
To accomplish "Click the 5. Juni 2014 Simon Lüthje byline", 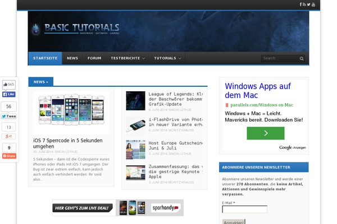I will tap(170, 154).
